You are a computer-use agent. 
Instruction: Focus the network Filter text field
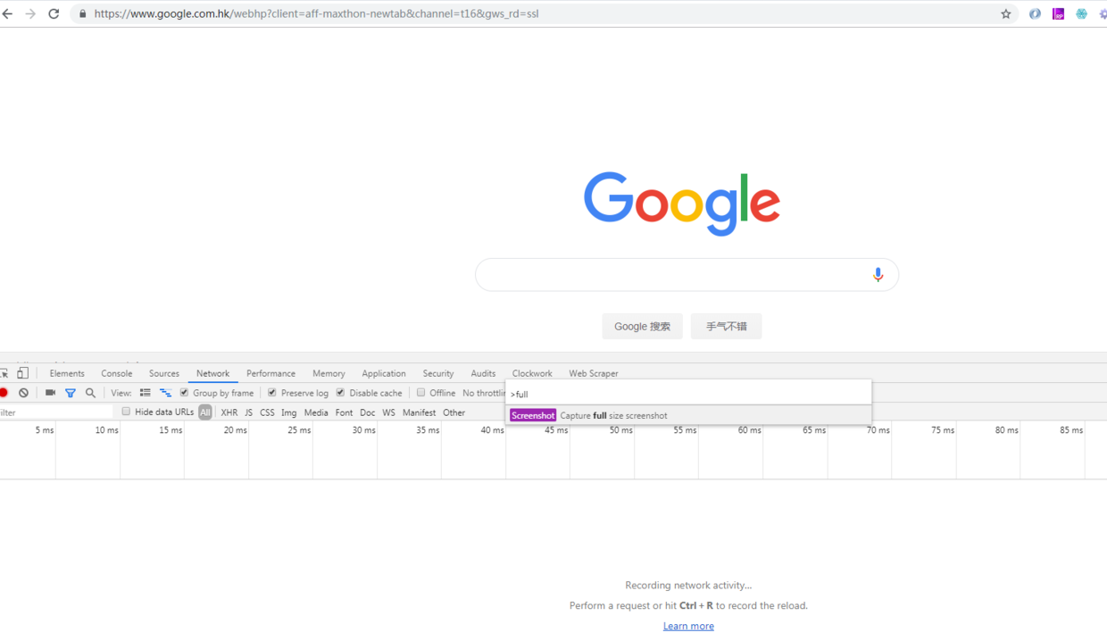click(x=56, y=412)
